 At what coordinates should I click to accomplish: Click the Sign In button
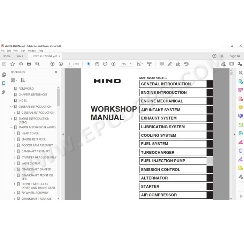(235, 56)
